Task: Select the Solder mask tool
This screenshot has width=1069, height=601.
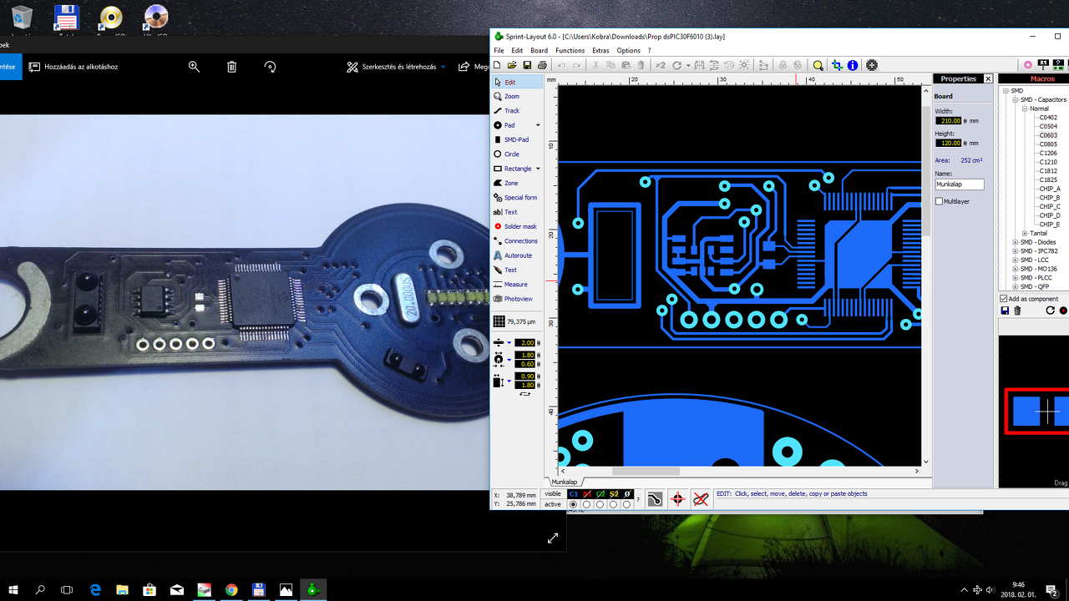Action: 516,227
